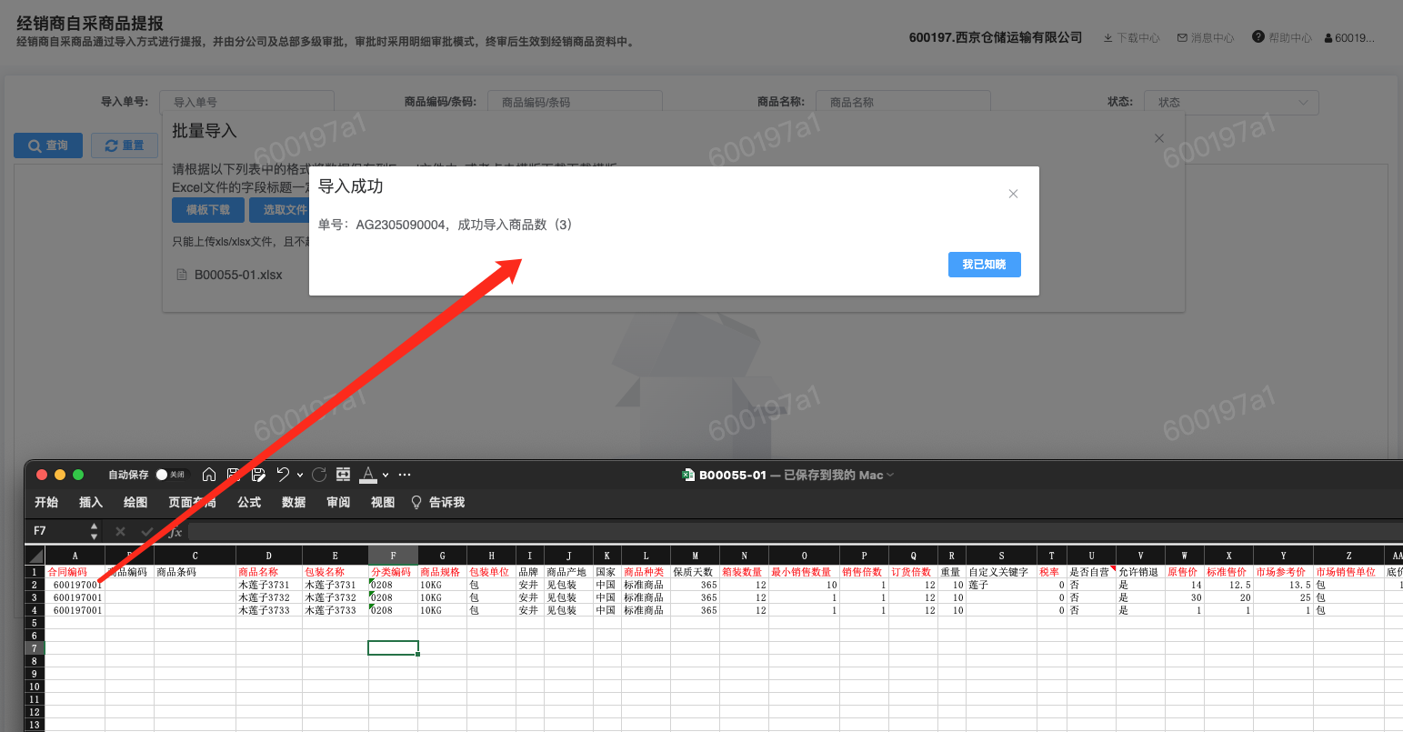Select the 最小销售数量 header cell

tap(804, 572)
